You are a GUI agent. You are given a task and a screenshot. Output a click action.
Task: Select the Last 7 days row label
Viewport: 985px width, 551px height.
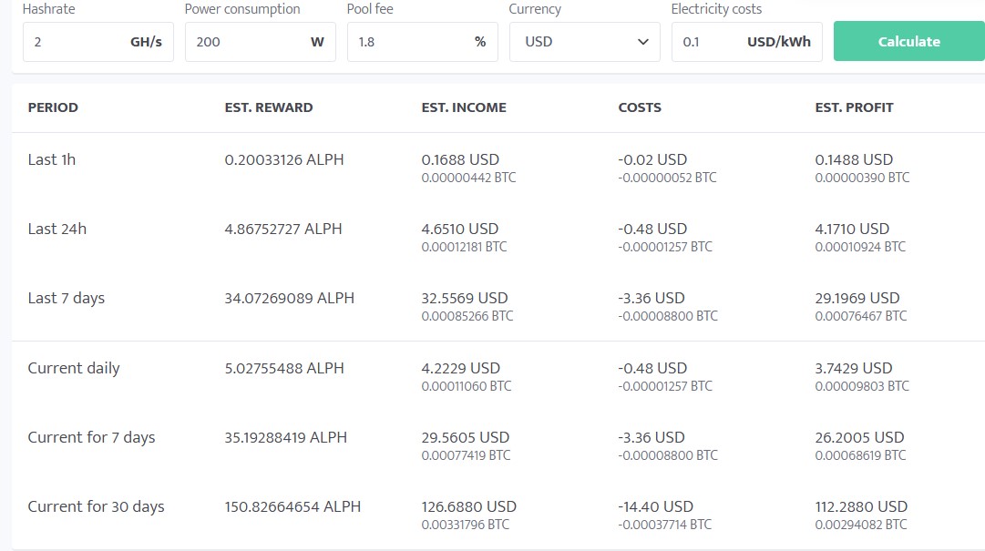point(67,298)
